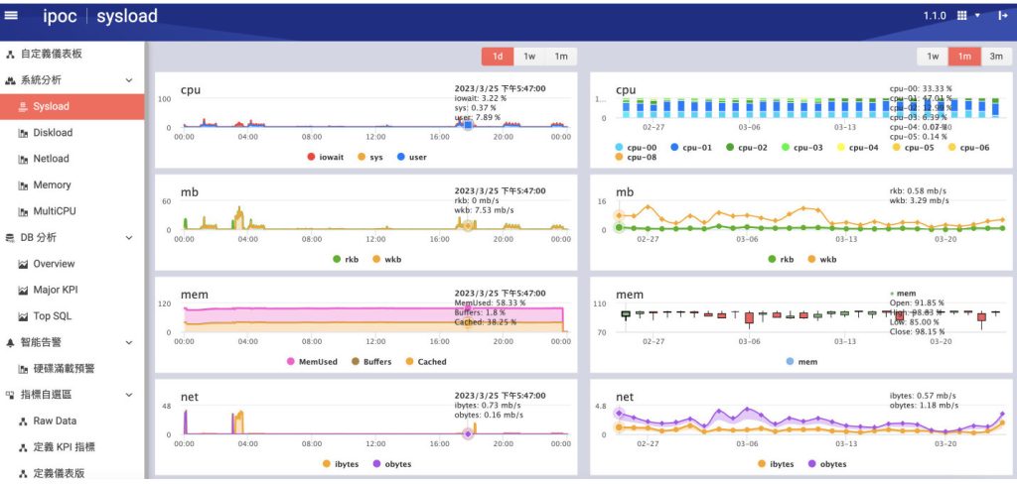Image resolution: width=1017 pixels, height=484 pixels.
Task: Toggle the obytes series in left net chart
Action: (x=379, y=464)
